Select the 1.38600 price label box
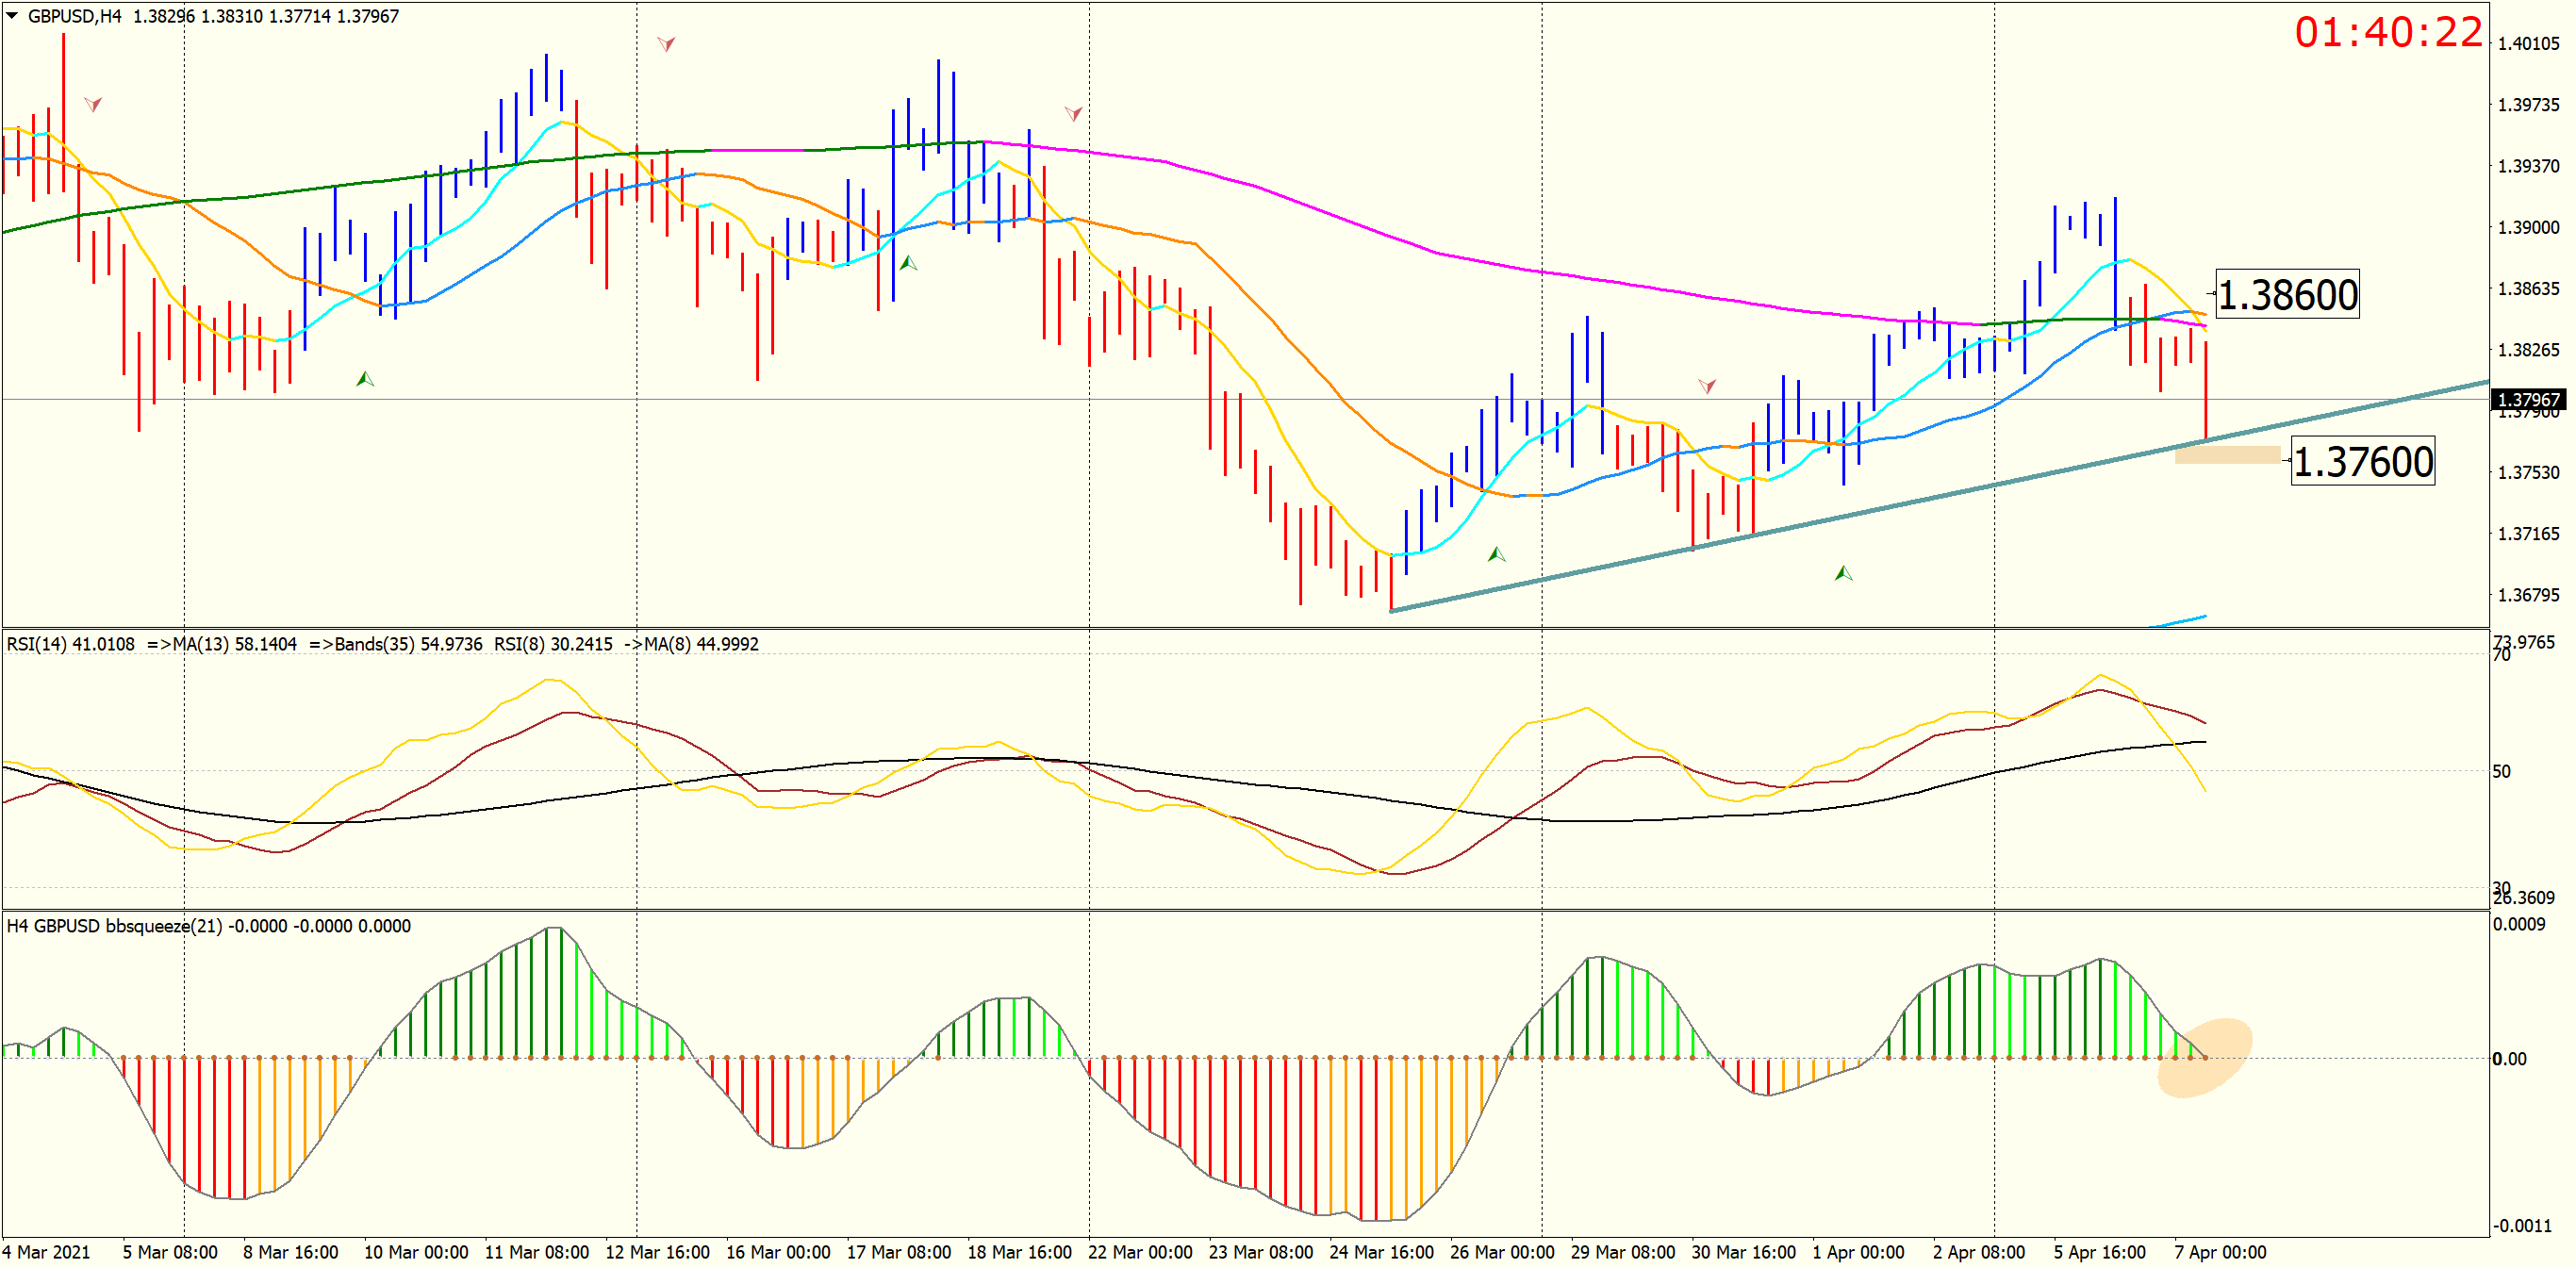This screenshot has height=1268, width=2576. pyautogui.click(x=2287, y=295)
